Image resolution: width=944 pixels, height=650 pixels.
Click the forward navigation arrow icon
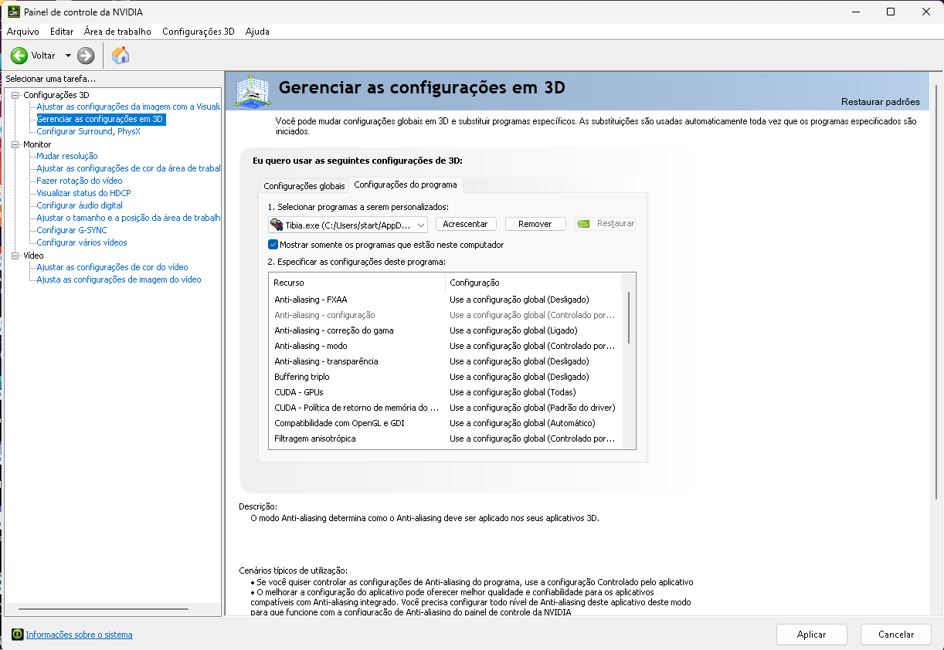86,56
